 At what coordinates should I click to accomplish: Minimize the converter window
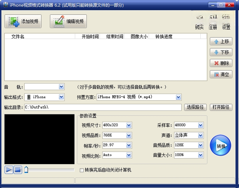[213, 5]
